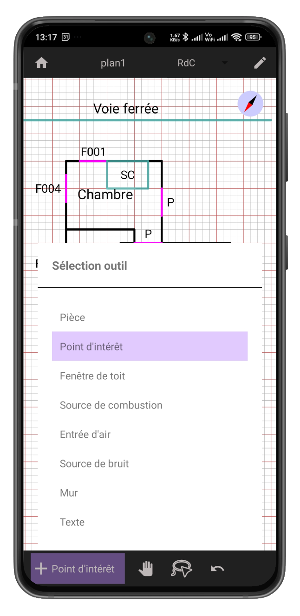Screen dimensions: 300x616
Task: Tap the Point d'intérêt add button
Action: click(78, 569)
